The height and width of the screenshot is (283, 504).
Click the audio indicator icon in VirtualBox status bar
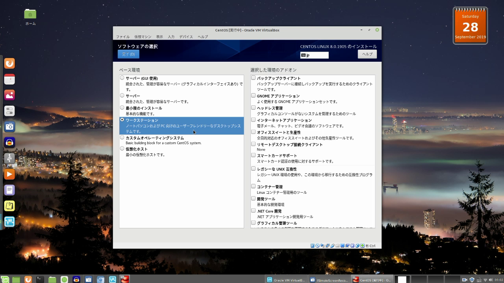click(322, 246)
